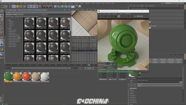
Task: Click timeline frame marker at 65
Action: (x=87, y=65)
